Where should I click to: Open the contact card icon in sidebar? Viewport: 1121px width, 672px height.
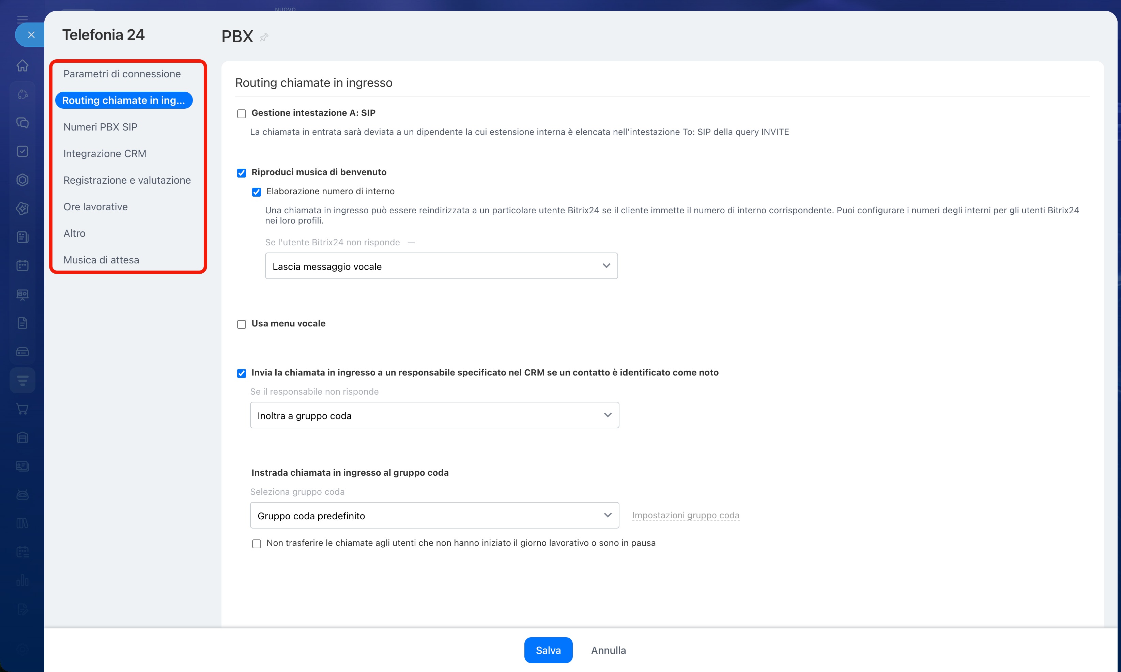pos(22,466)
